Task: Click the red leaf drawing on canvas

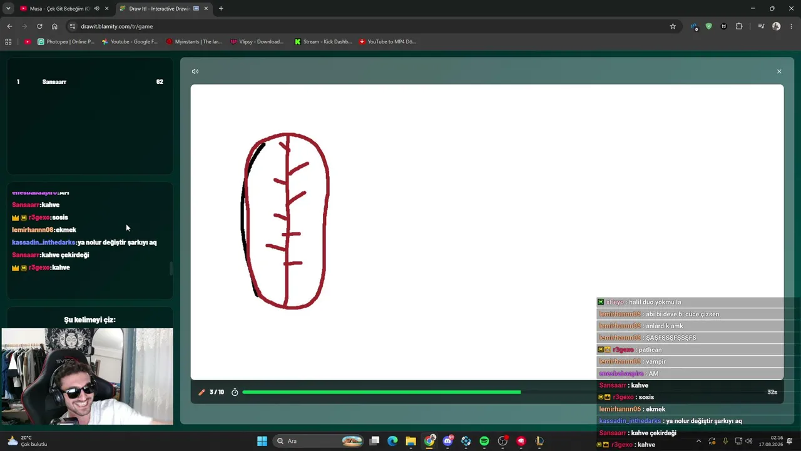Action: [286, 220]
